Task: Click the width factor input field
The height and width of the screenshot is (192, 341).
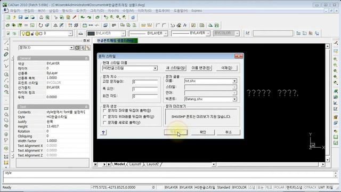Action: (145, 89)
